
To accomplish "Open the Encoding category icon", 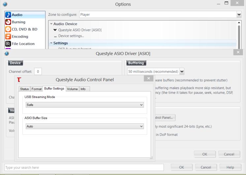I will [x=8, y=37].
